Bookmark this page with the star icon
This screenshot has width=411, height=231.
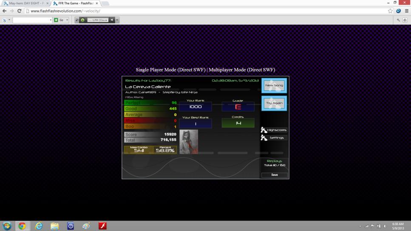coord(390,11)
